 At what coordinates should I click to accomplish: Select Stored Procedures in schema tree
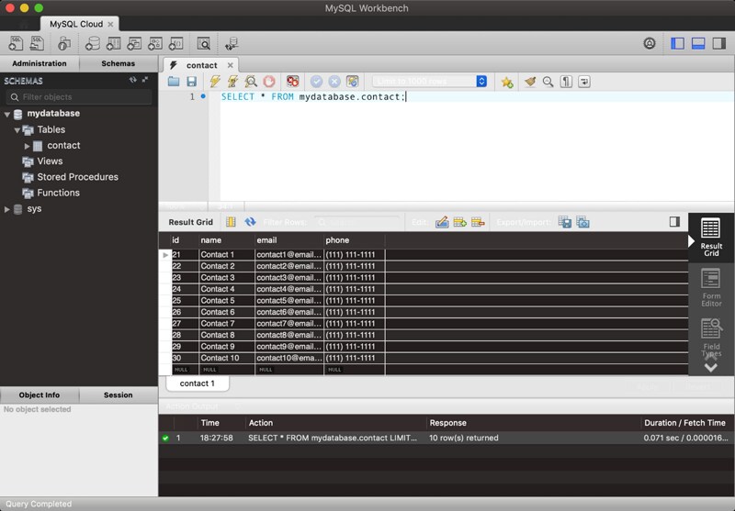click(x=77, y=177)
